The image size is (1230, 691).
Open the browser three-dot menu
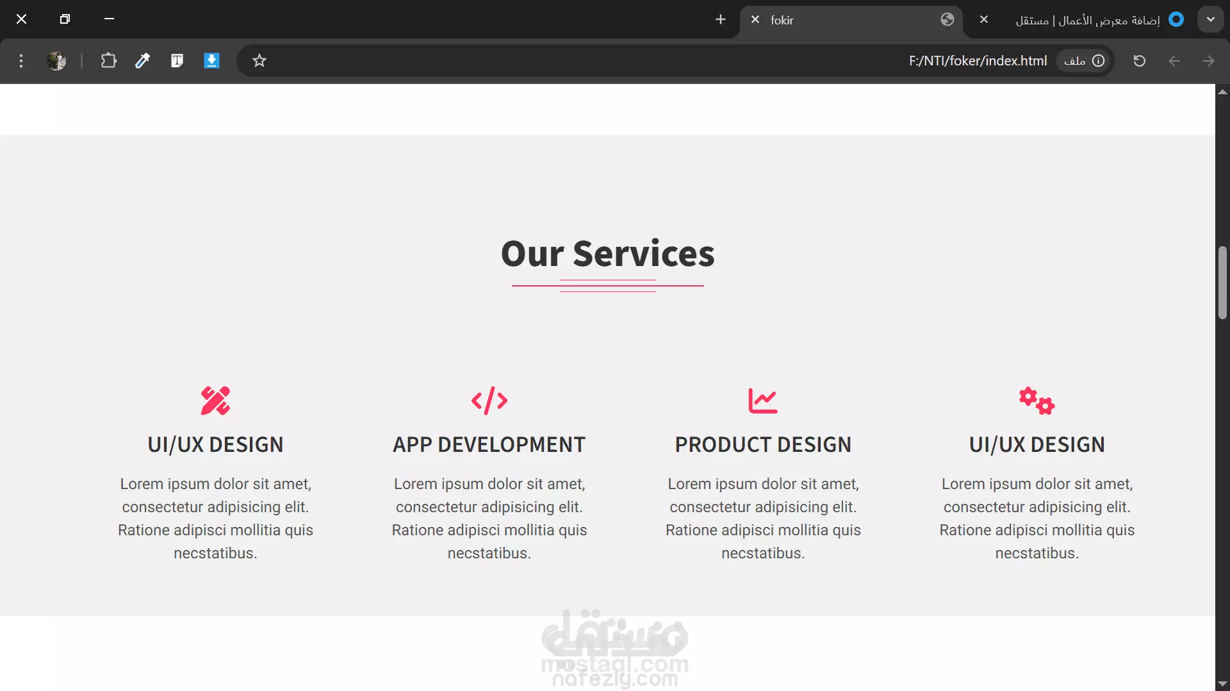pos(21,61)
